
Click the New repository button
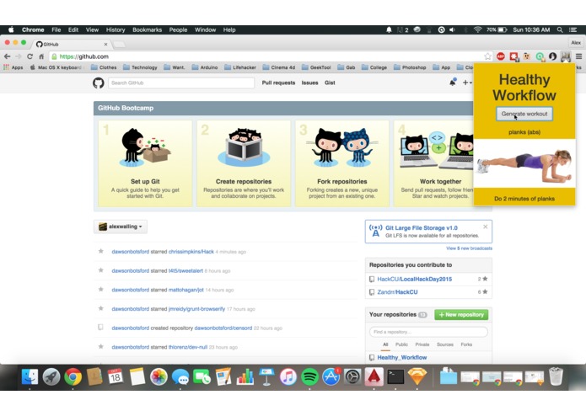pos(461,314)
